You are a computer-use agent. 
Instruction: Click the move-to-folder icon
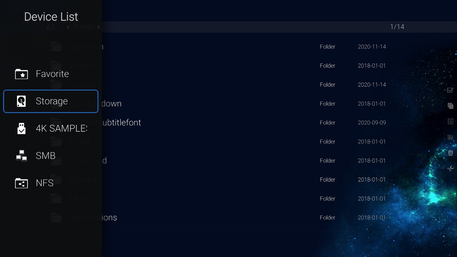(x=450, y=137)
